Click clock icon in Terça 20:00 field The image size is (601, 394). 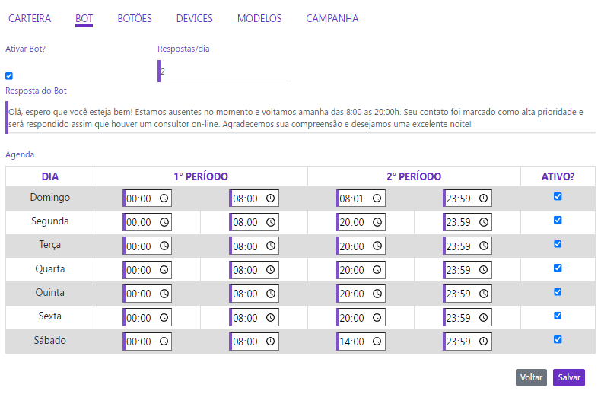point(377,246)
